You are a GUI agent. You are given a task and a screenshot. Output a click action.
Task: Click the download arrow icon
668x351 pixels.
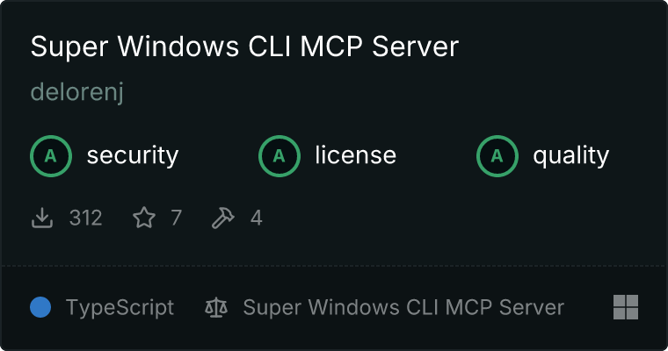pos(42,218)
